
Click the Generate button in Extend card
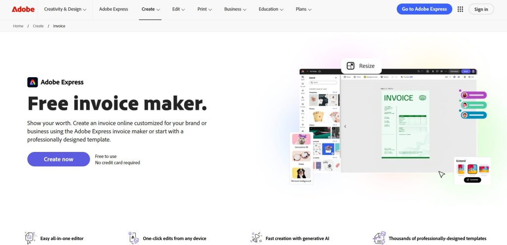tap(472, 180)
